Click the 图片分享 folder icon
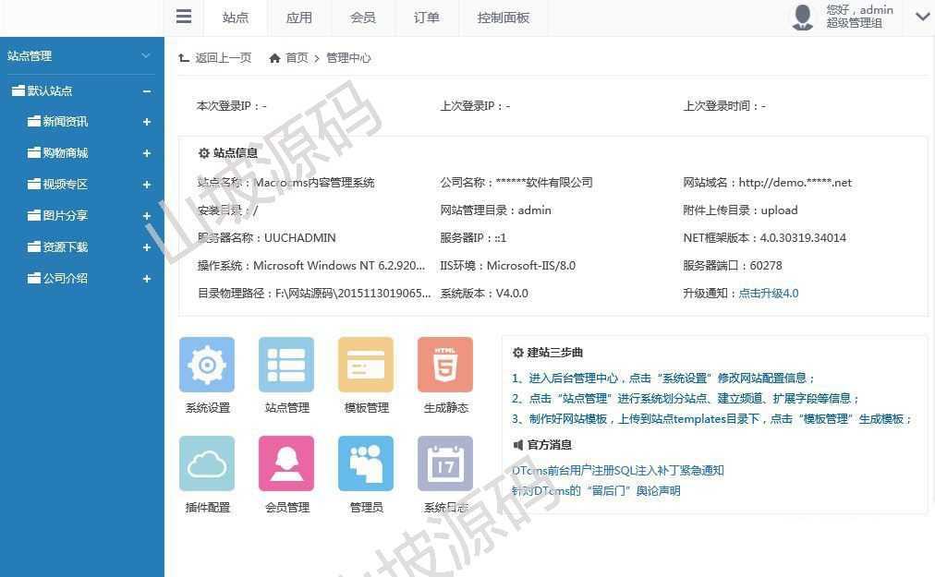Image resolution: width=935 pixels, height=577 pixels. (x=34, y=215)
